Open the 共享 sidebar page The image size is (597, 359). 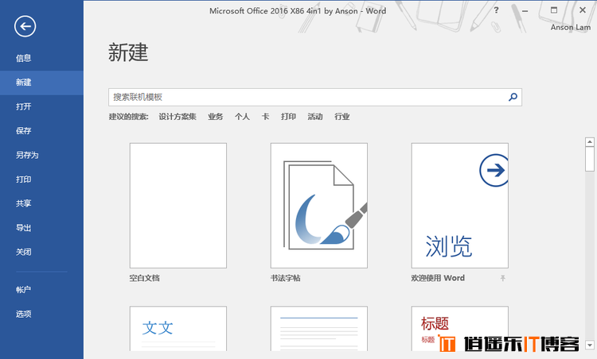pyautogui.click(x=41, y=203)
